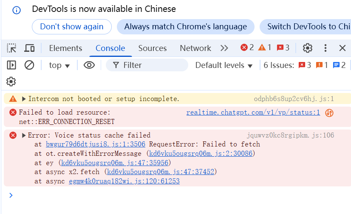Click the clear console icon

[x=29, y=65]
